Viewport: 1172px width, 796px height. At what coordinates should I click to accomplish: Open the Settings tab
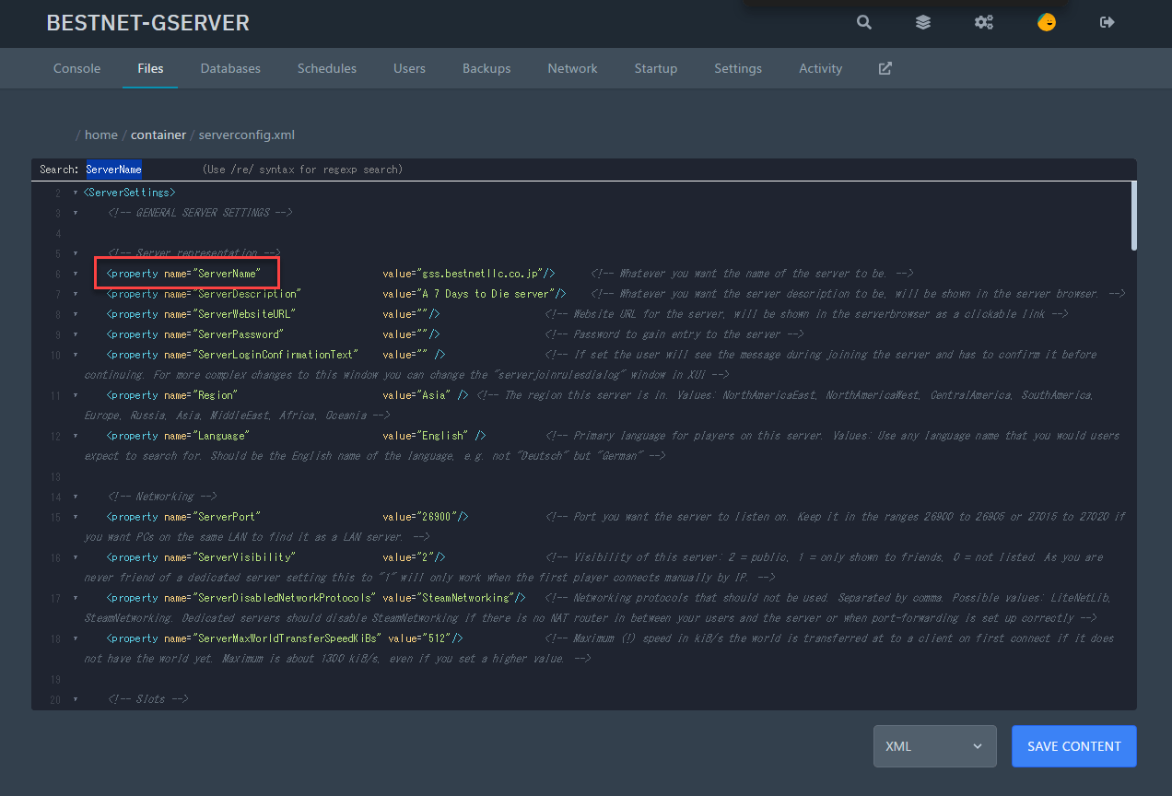point(738,68)
